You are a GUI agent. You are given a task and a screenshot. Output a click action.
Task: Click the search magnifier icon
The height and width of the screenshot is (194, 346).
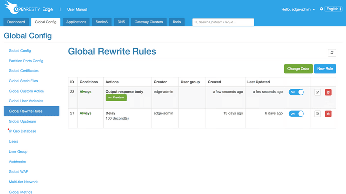pos(196,22)
